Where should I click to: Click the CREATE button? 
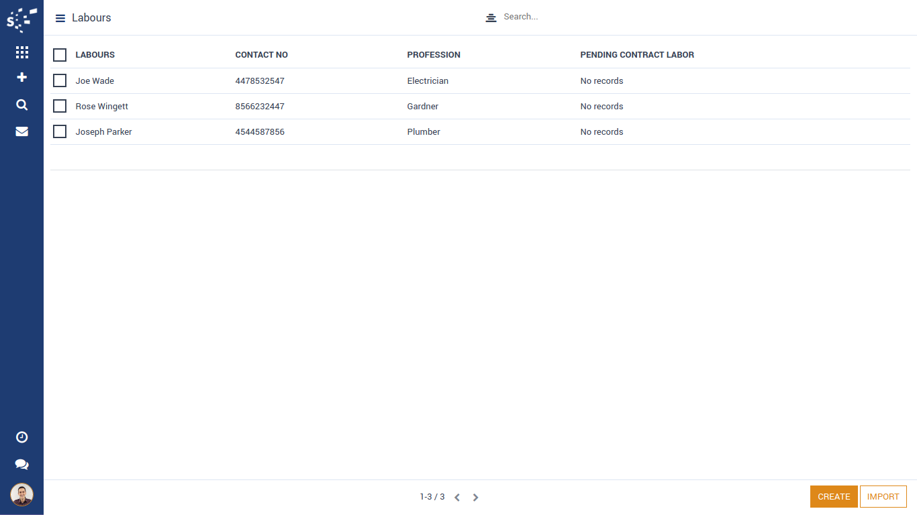[834, 497]
